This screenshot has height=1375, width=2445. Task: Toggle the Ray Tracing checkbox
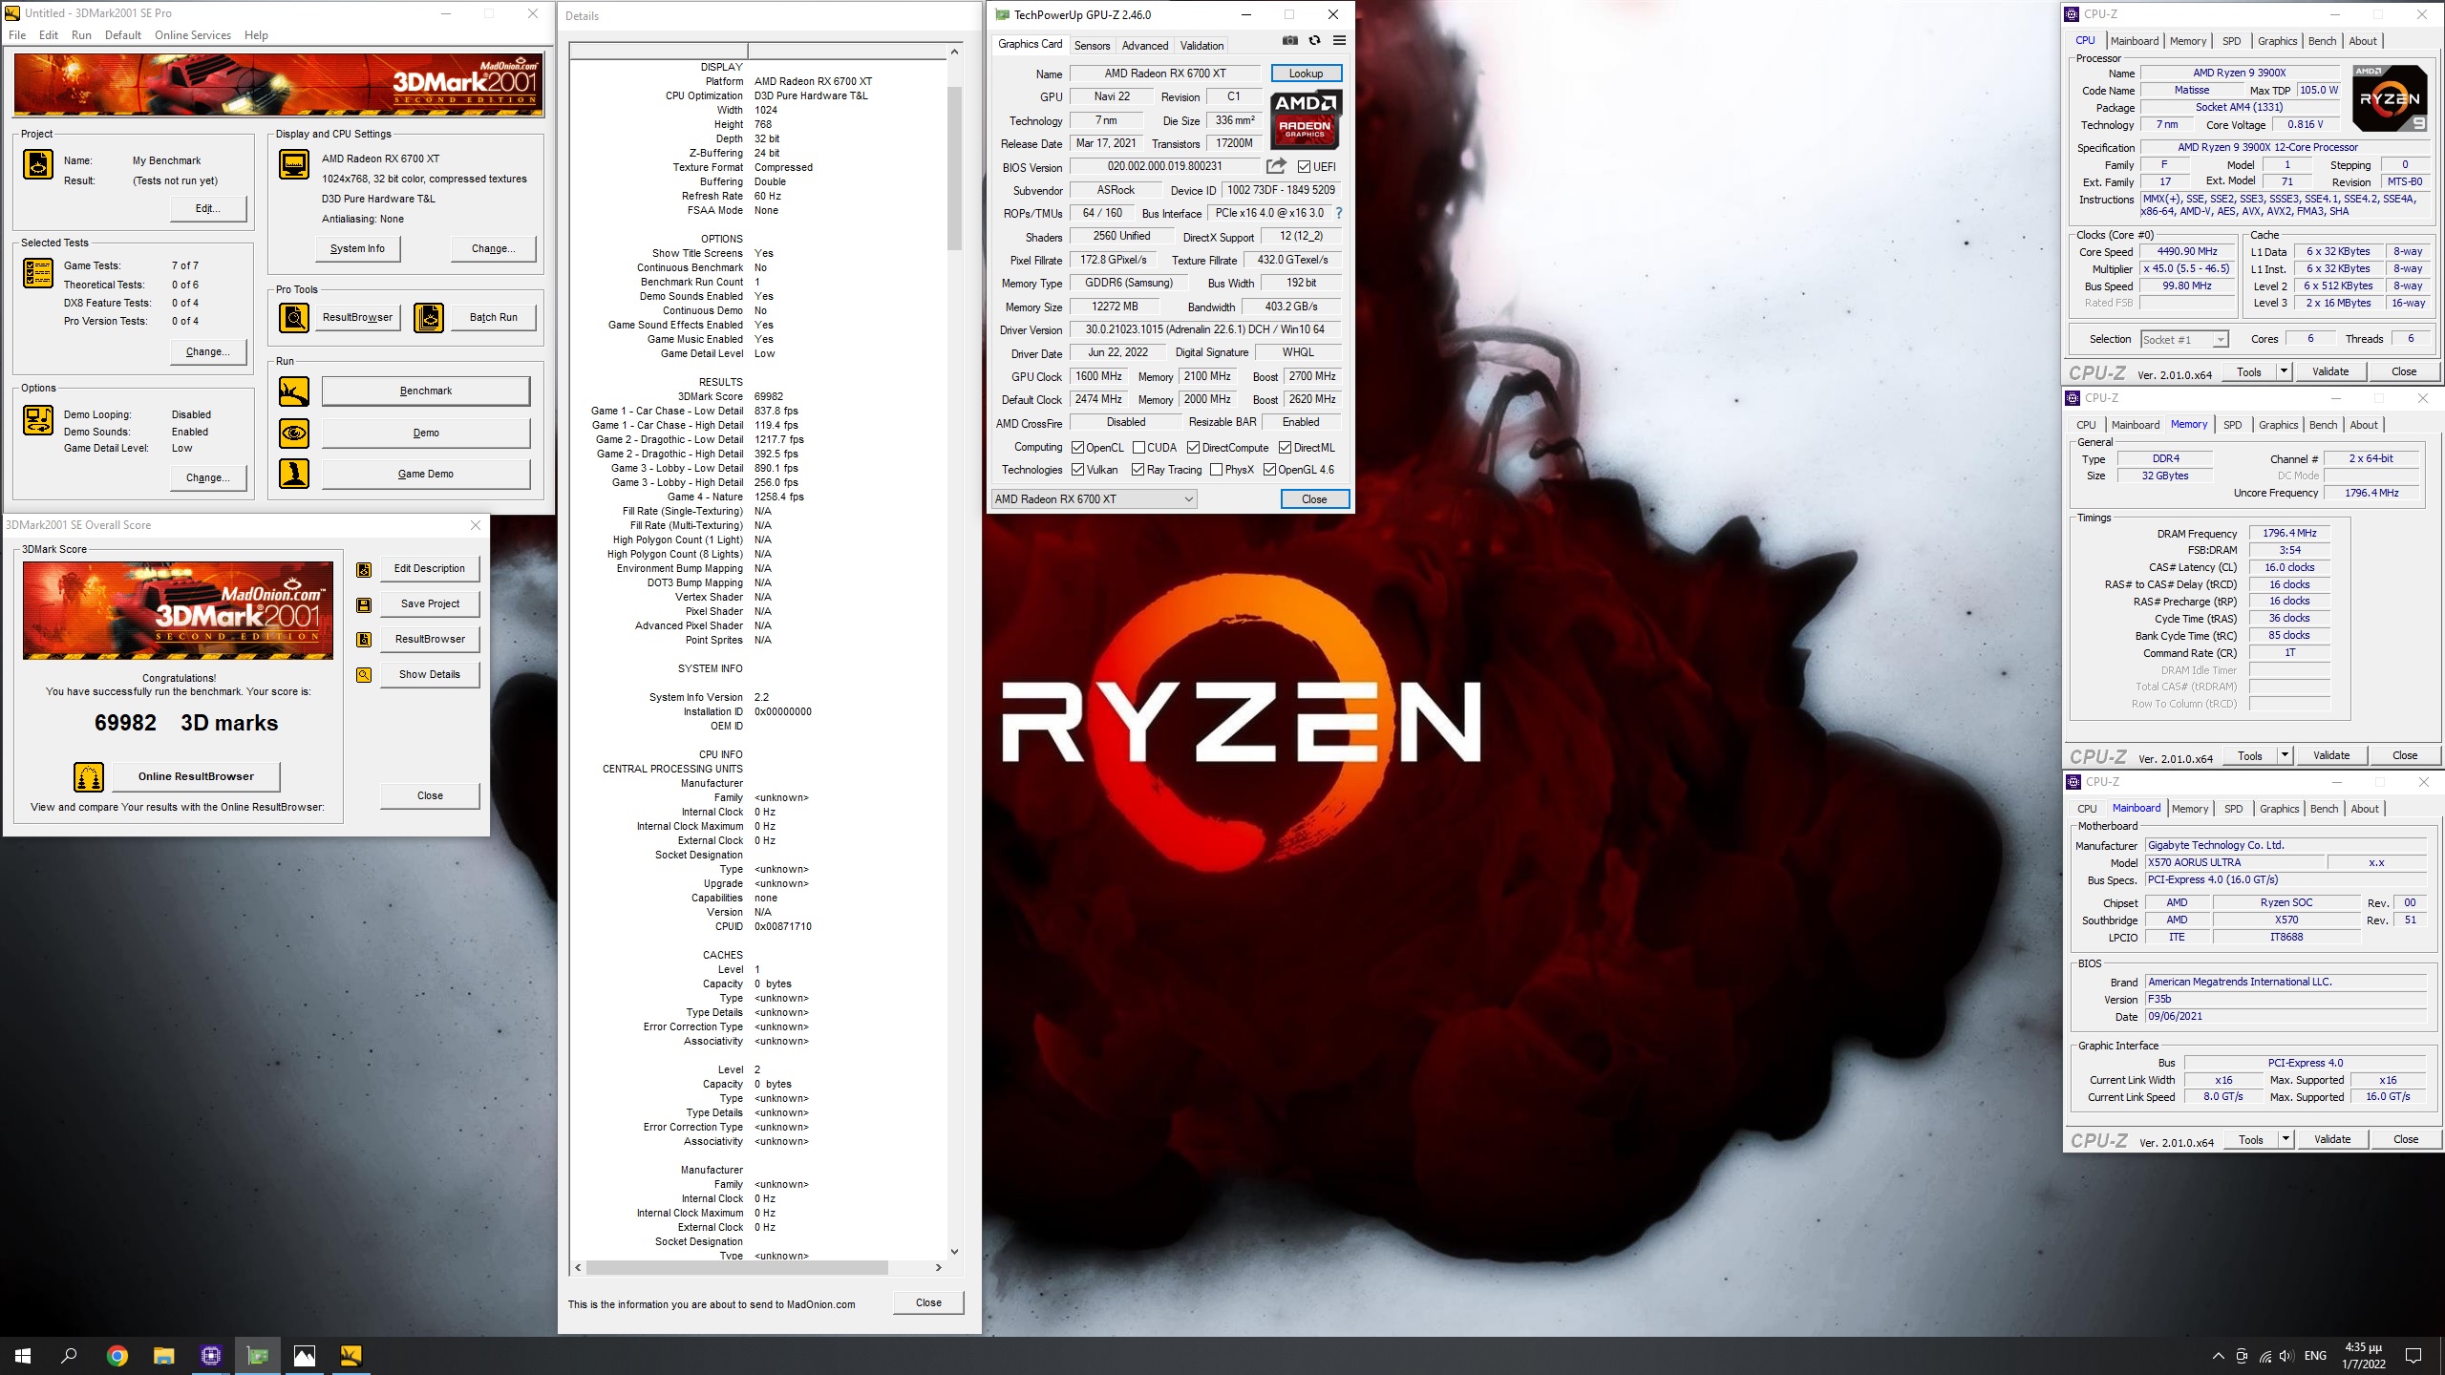(x=1138, y=470)
